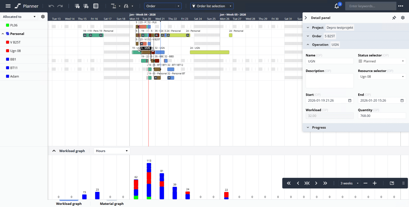The image size is (409, 207).
Task: Open Detail panel settings gear
Action: click(403, 18)
